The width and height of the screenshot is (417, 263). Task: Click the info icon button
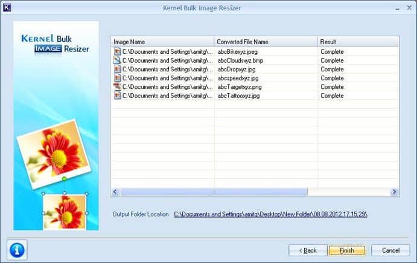click(x=17, y=250)
